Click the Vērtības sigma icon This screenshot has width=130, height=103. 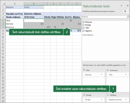coord(108,95)
